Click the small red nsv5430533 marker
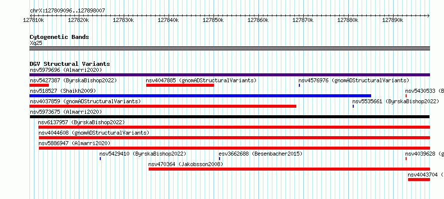The width and height of the screenshot is (444, 199). [406, 96]
